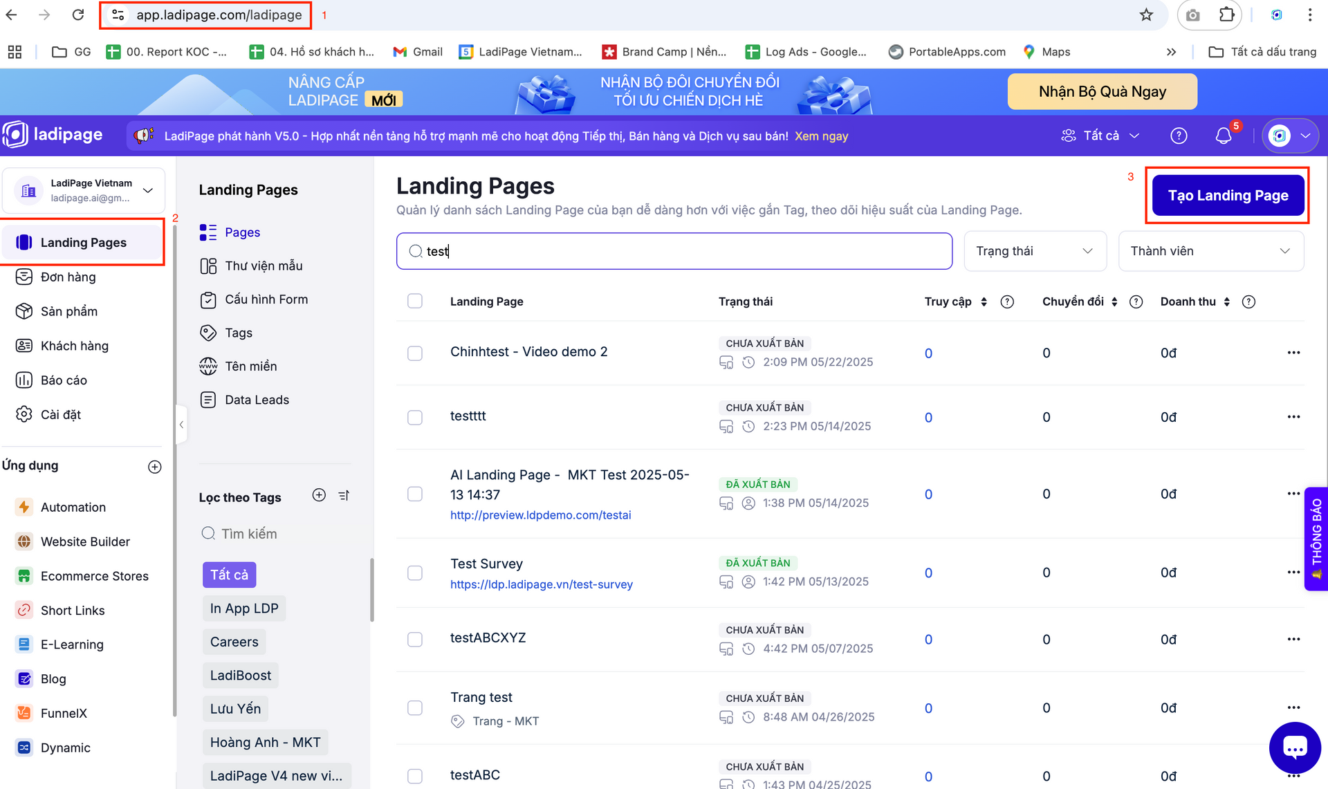Click the Cài đặt gear icon
This screenshot has width=1328, height=789.
[24, 414]
